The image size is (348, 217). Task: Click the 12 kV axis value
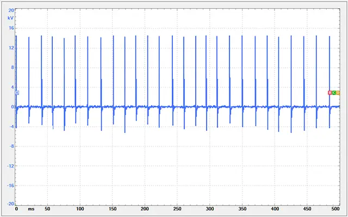point(11,48)
